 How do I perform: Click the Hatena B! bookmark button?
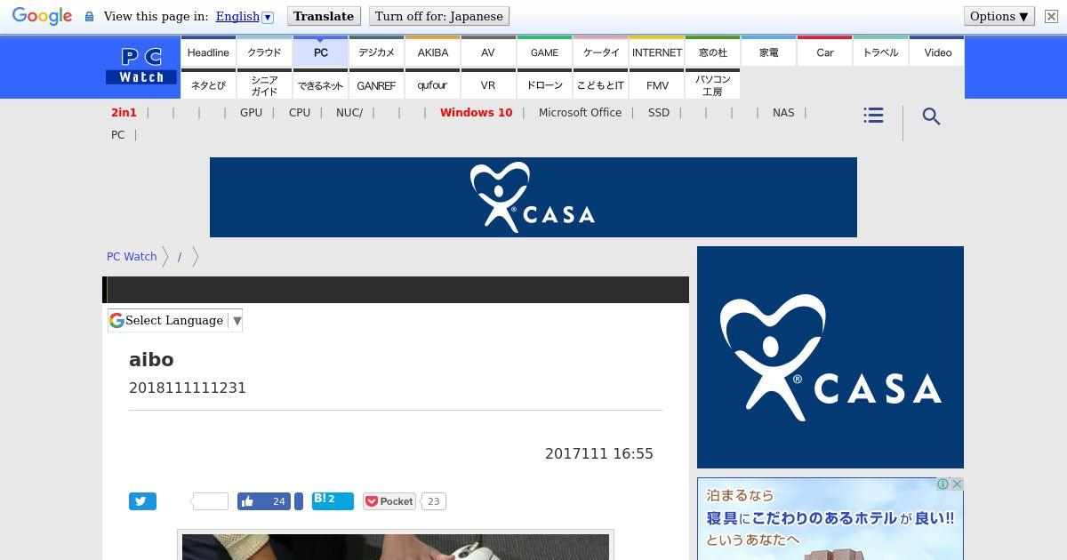[x=333, y=501]
